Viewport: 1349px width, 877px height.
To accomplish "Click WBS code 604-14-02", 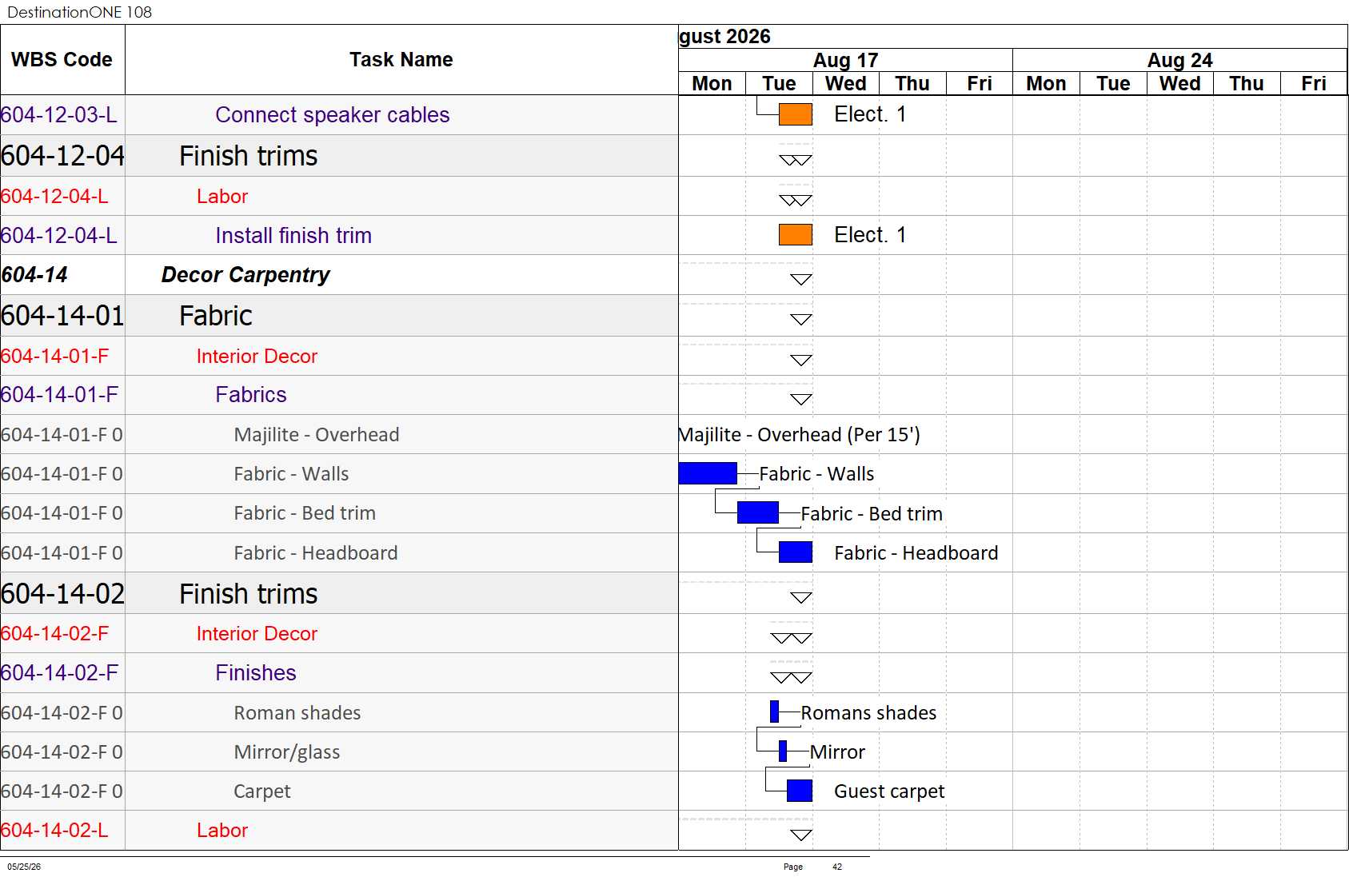I will click(x=62, y=593).
